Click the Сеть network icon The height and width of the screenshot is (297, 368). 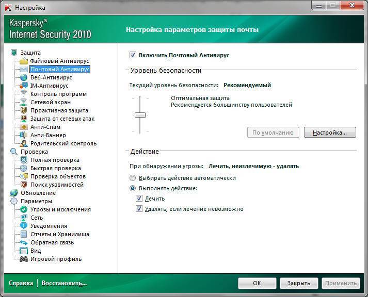pyautogui.click(x=23, y=218)
